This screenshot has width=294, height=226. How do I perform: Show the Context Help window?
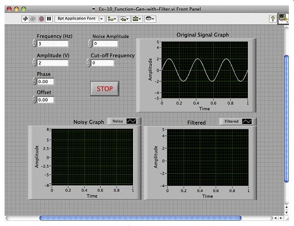click(x=272, y=19)
